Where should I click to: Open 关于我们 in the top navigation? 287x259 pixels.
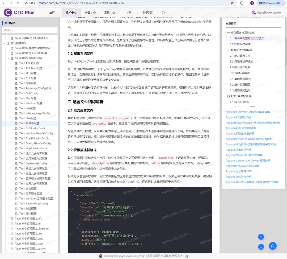(148, 13)
